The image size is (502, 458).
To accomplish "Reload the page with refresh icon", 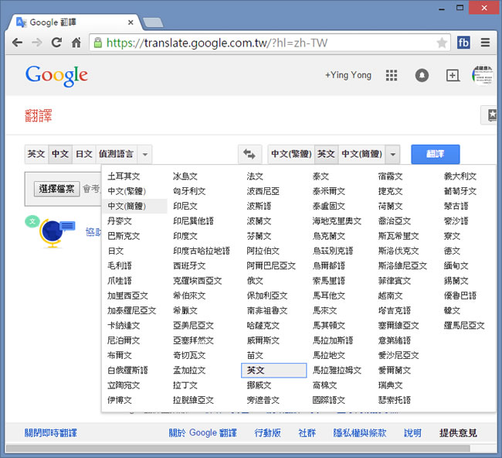I will pos(56,43).
